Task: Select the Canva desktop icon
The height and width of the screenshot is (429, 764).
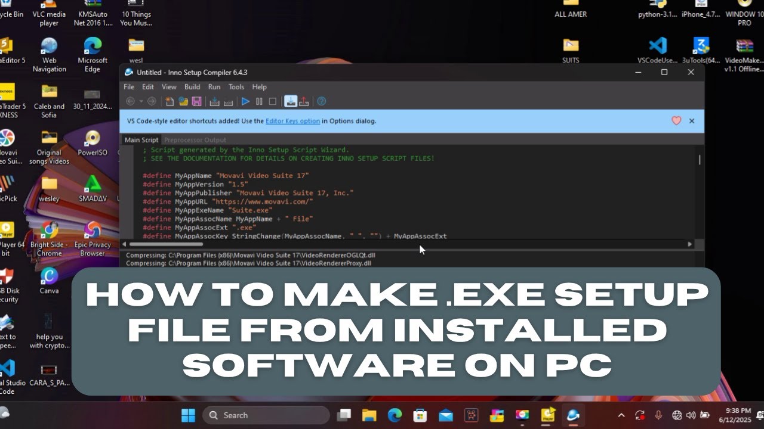Action: (49, 280)
